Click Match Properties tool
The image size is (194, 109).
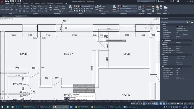tap(114, 8)
